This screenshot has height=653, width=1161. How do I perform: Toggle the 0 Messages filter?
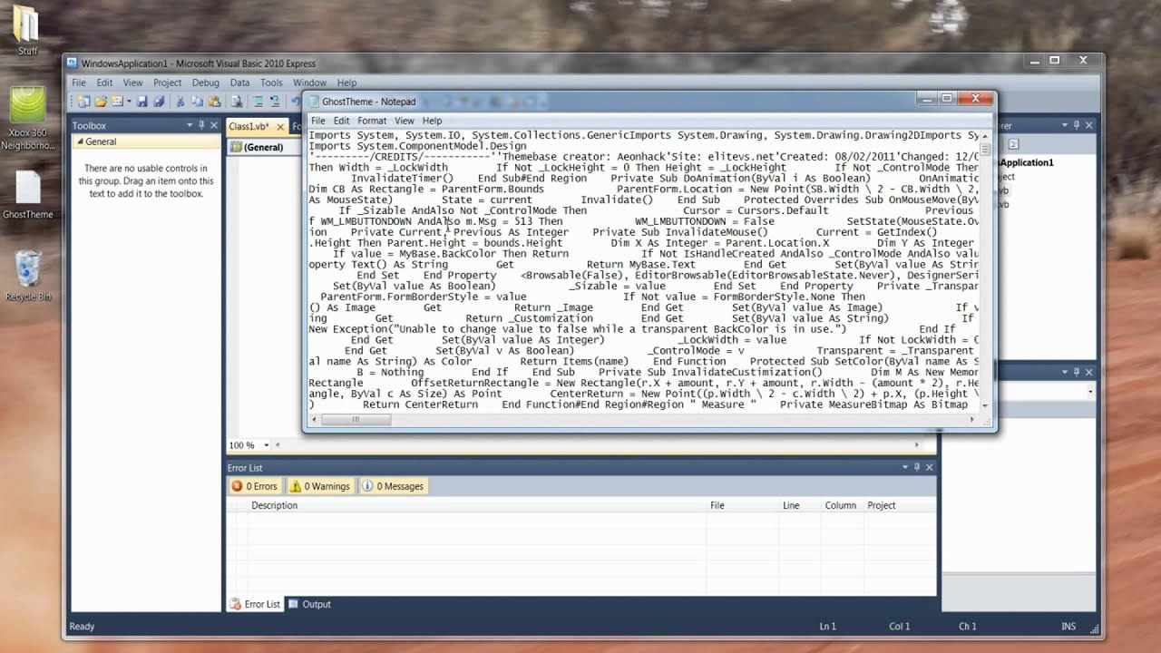click(394, 486)
